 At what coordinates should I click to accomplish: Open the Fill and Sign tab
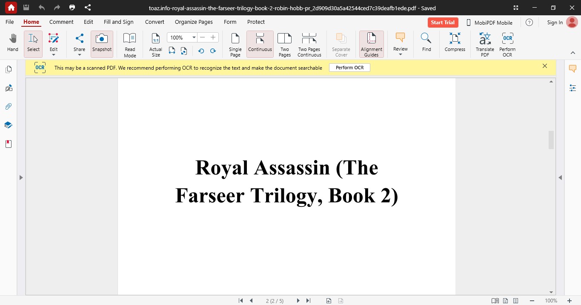pyautogui.click(x=119, y=22)
